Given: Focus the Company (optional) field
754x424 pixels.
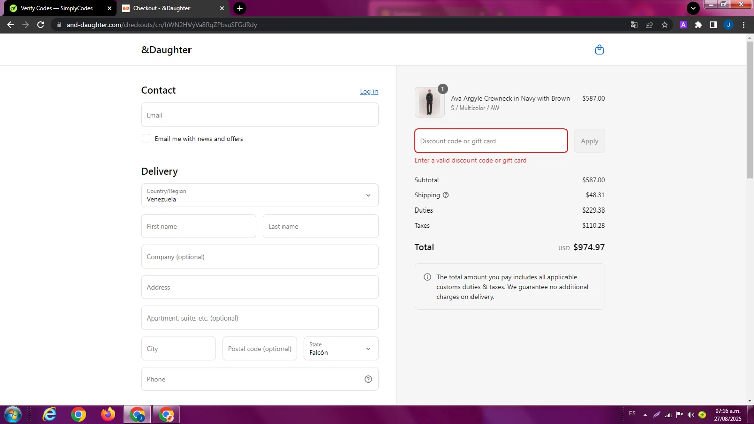Looking at the screenshot, I should pyautogui.click(x=259, y=257).
